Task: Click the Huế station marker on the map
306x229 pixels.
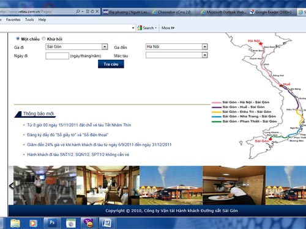Action: click(x=281, y=86)
